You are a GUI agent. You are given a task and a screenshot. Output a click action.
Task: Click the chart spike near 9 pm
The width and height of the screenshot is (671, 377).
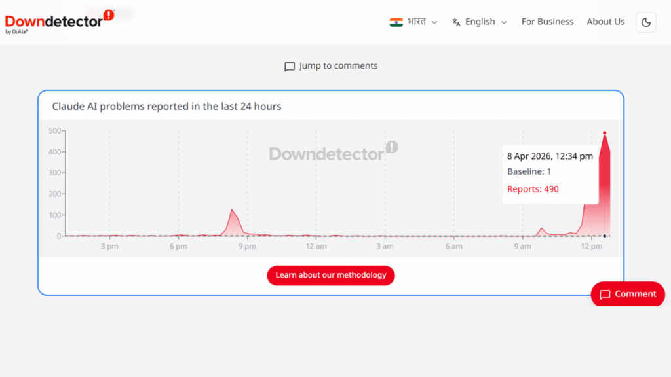[x=232, y=211]
